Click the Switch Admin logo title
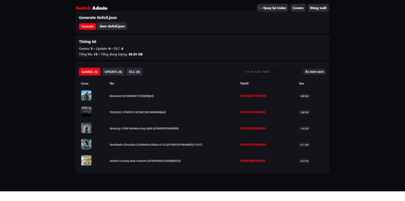Screen dimensions: 405x201 (x=91, y=8)
